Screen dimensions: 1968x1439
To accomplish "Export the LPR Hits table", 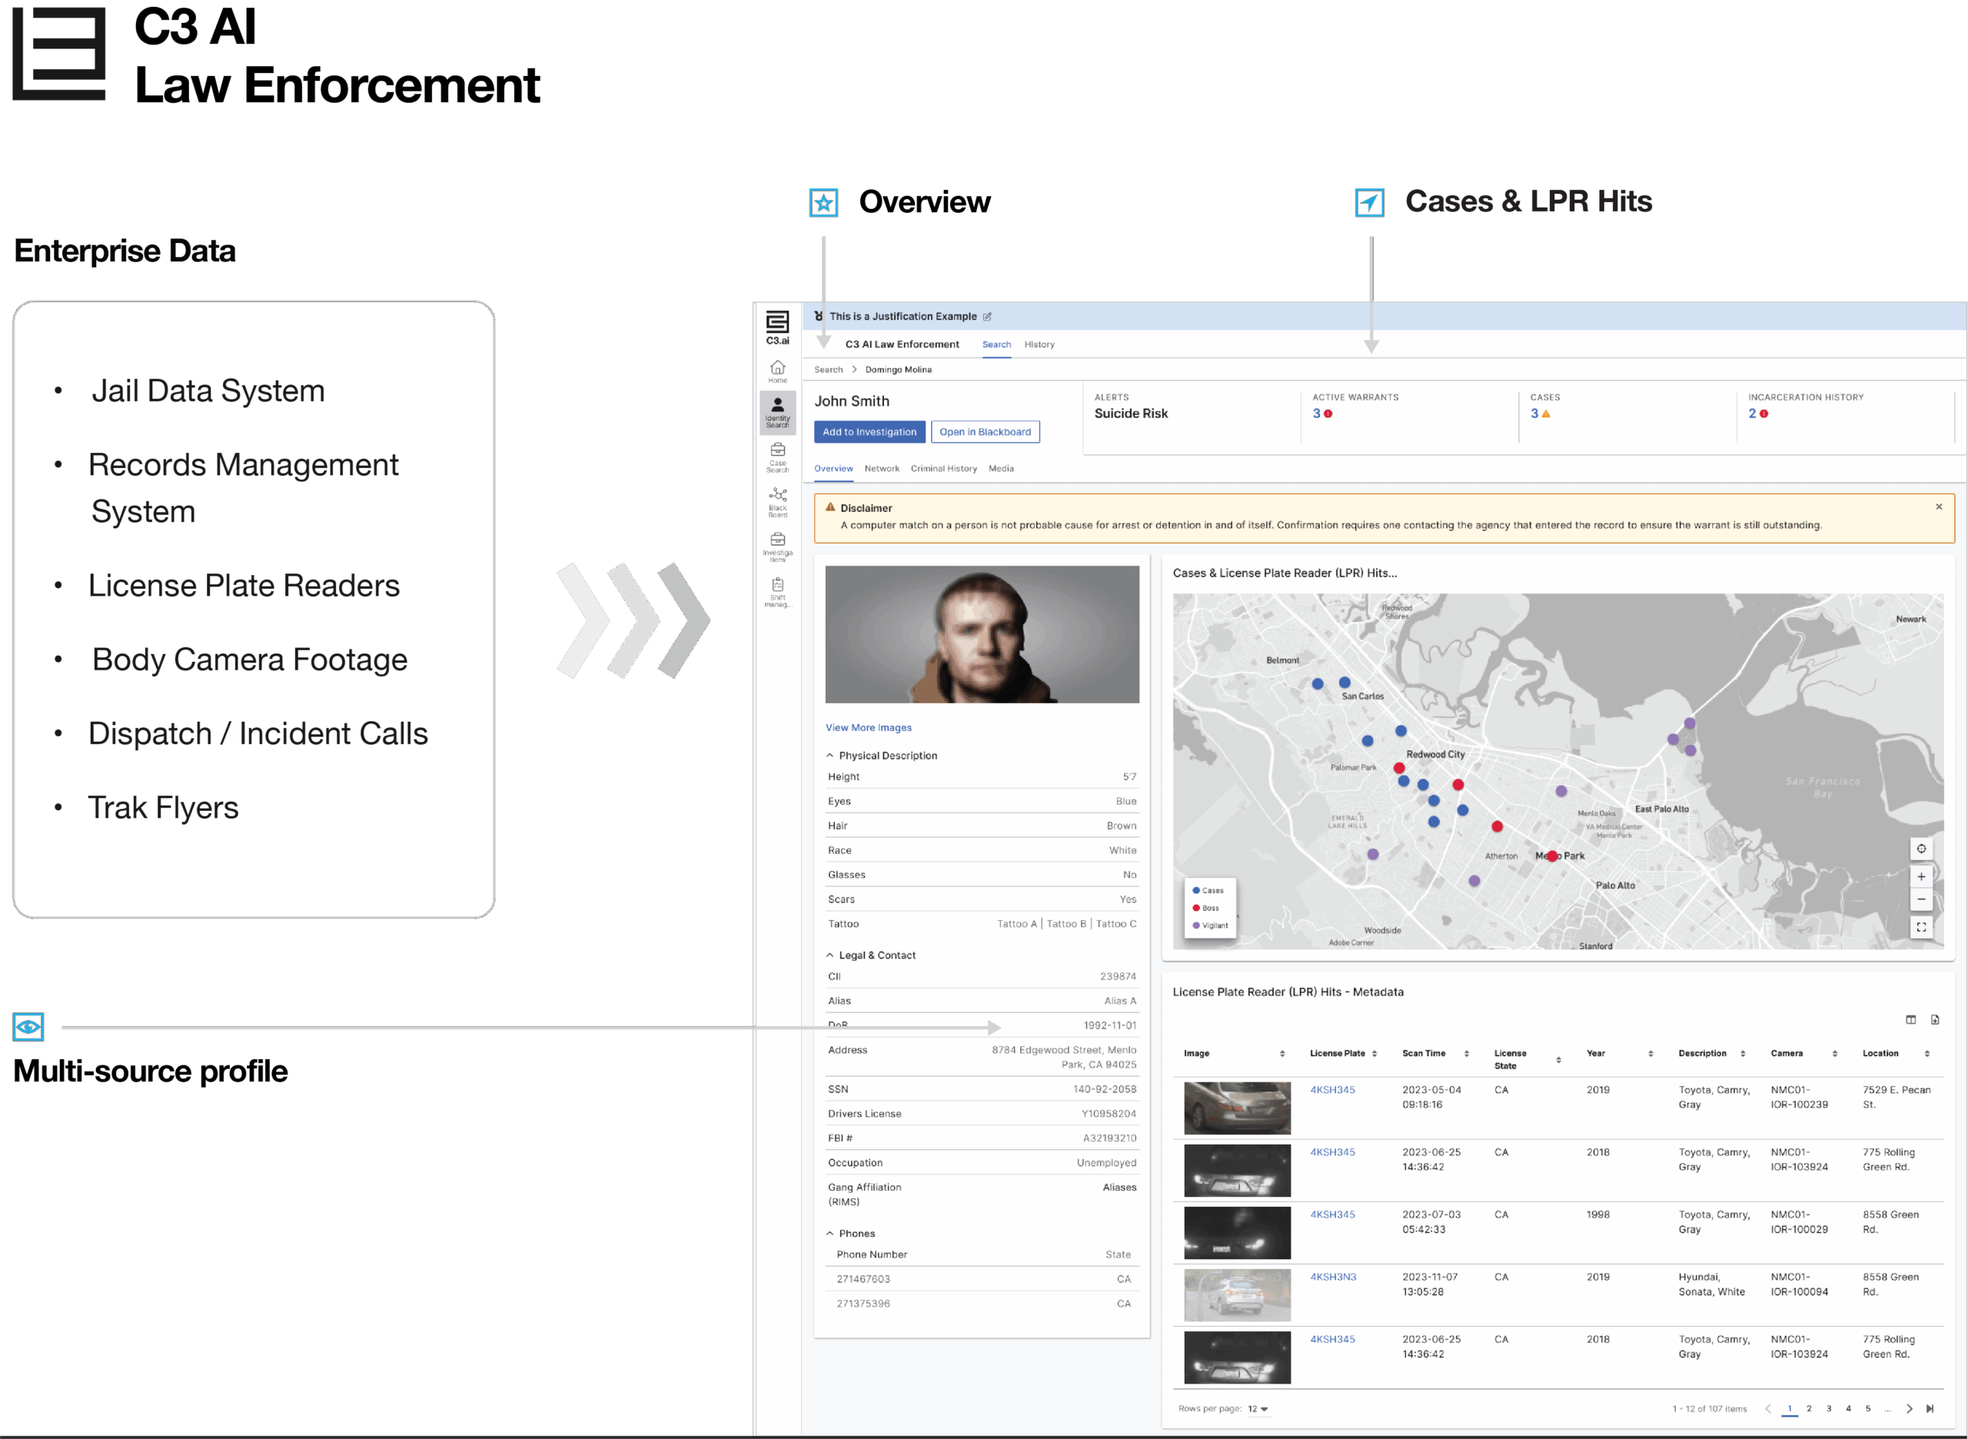I will [x=1935, y=1020].
